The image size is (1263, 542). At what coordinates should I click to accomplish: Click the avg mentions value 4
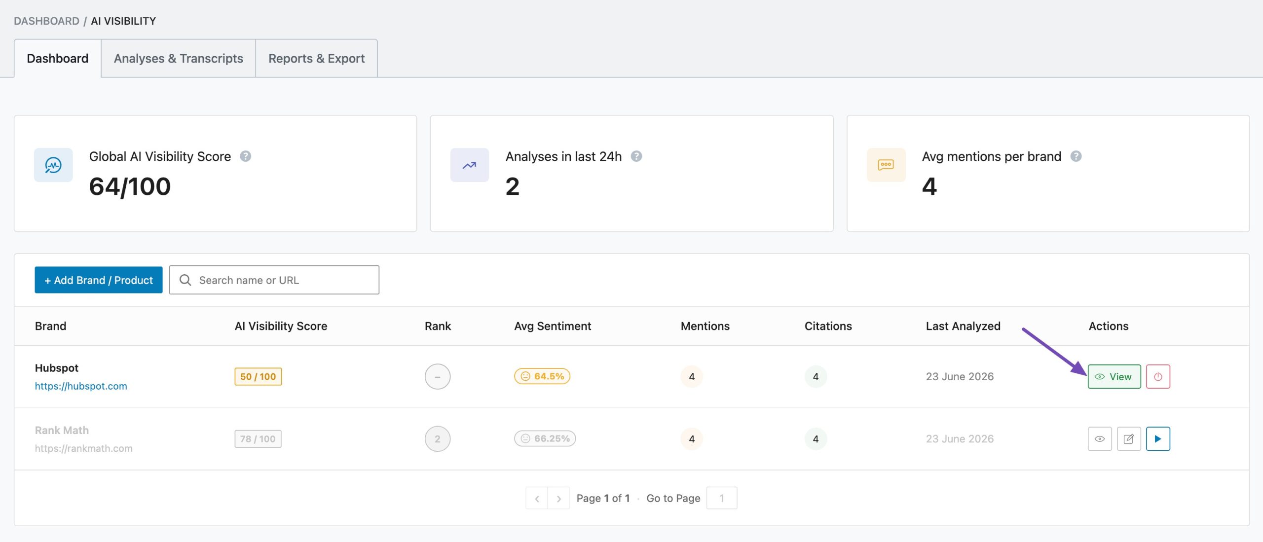point(929,186)
